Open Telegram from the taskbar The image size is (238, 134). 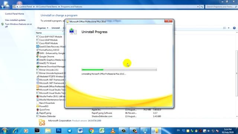70,131
